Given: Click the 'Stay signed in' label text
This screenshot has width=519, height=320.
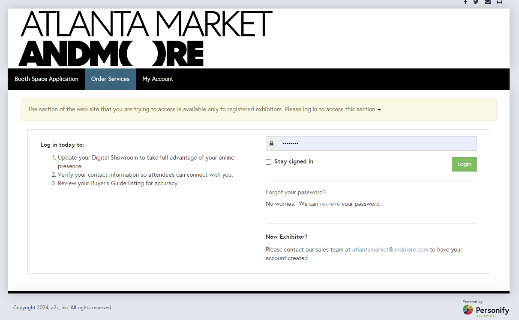Looking at the screenshot, I should coord(294,162).
